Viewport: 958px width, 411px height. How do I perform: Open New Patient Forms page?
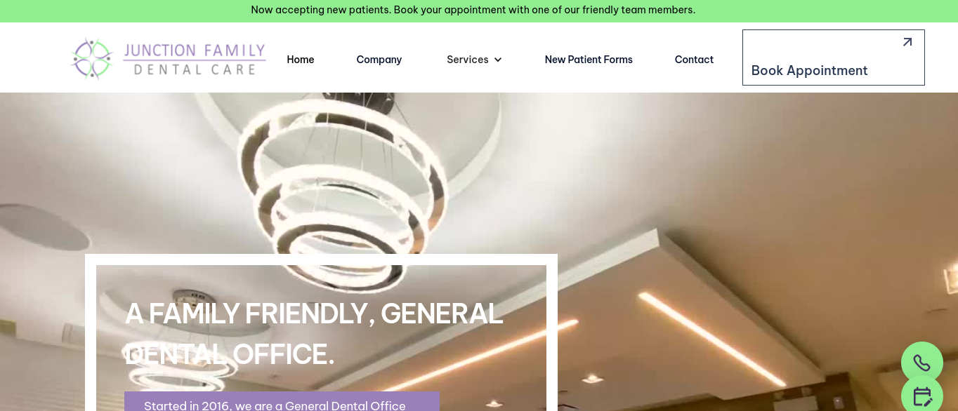589,60
